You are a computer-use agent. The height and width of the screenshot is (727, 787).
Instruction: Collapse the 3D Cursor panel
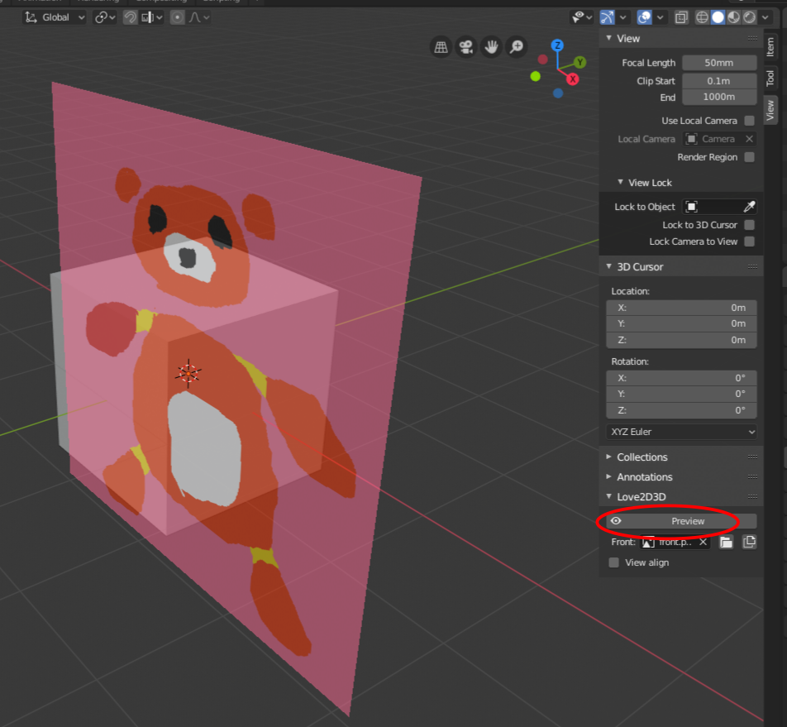click(x=608, y=266)
